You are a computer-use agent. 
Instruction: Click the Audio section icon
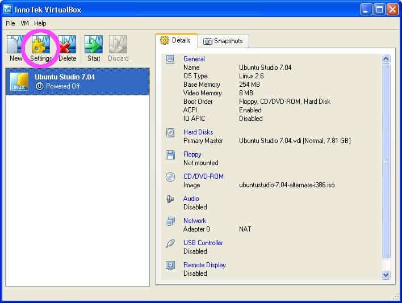[x=170, y=199]
